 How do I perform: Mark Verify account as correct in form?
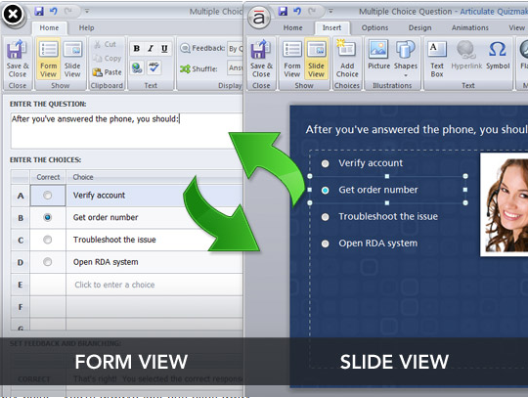tap(48, 195)
